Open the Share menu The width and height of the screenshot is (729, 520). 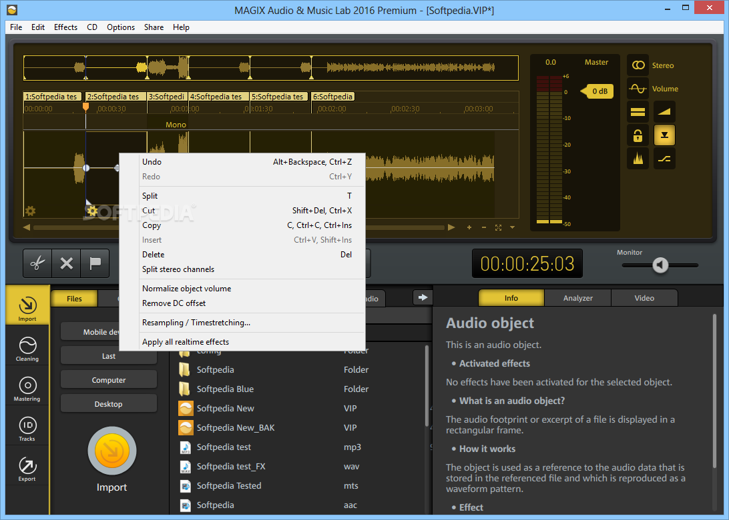154,27
